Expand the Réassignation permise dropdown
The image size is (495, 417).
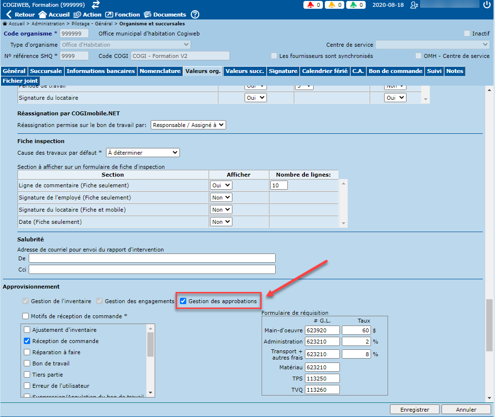[x=189, y=125]
